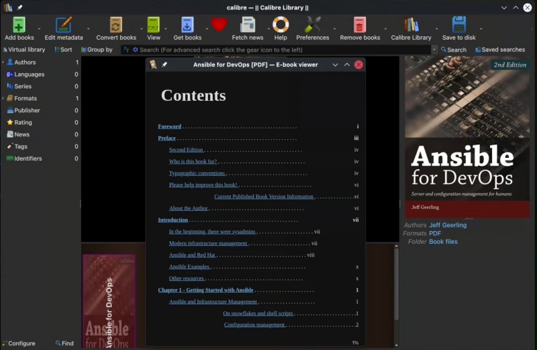Click in the library search field
The image size is (537, 350).
click(x=284, y=50)
